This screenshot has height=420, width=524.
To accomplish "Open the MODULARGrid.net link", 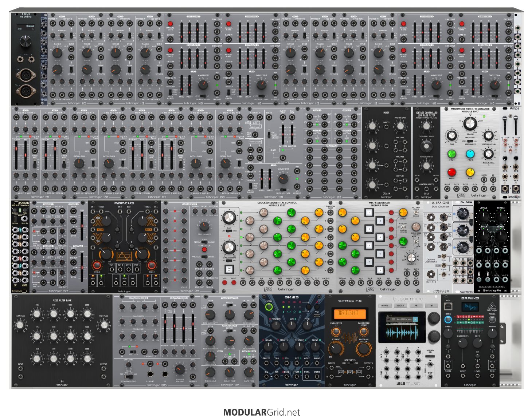I will (262, 412).
